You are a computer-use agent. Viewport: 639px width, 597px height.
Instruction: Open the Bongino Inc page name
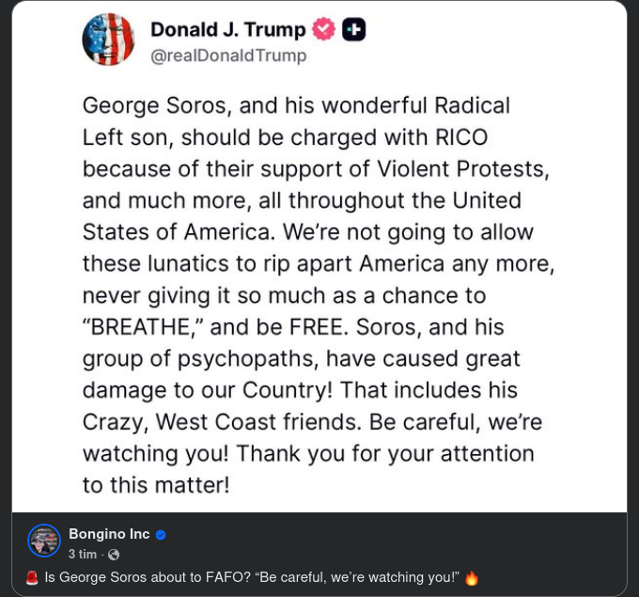tap(109, 534)
